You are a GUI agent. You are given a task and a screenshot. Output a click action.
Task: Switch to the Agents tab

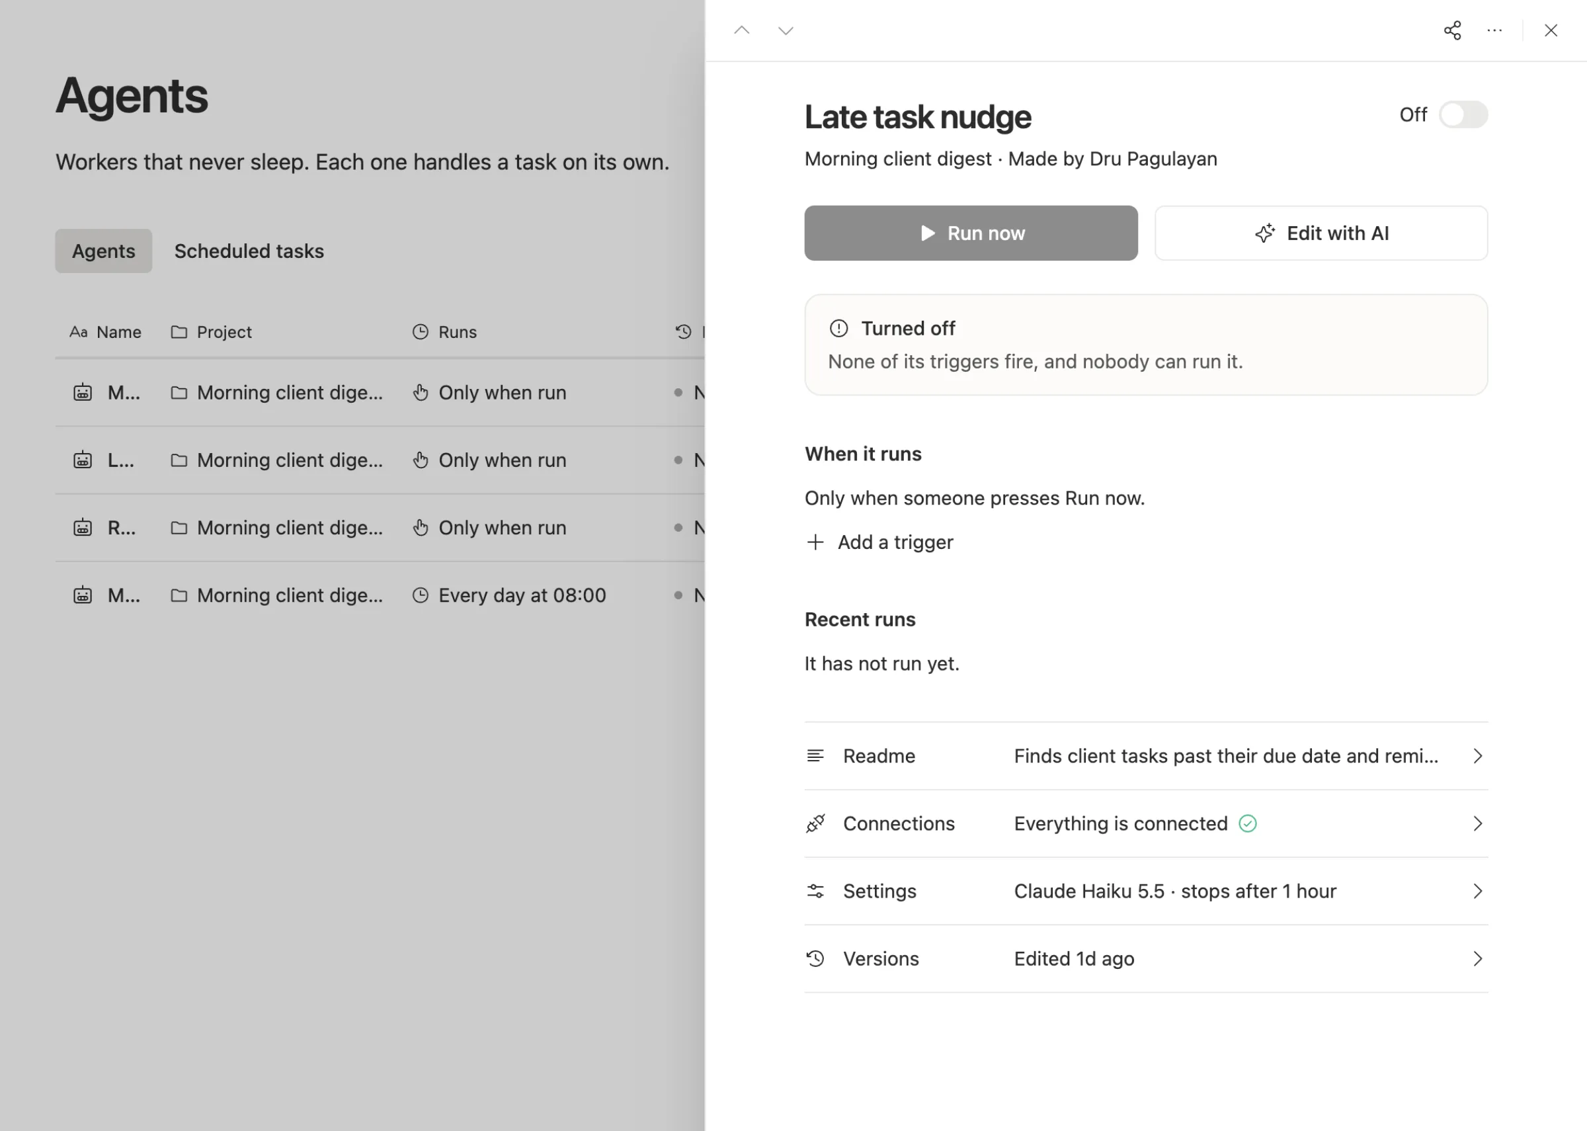coord(104,251)
